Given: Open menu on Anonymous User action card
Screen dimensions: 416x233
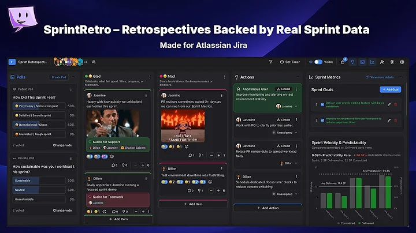Looking at the screenshot, I should 296,89.
